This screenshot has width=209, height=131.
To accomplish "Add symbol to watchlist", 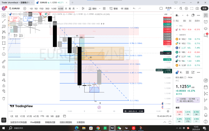I will click(x=187, y=15).
